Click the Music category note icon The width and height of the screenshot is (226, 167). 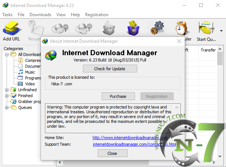[x=21, y=72]
